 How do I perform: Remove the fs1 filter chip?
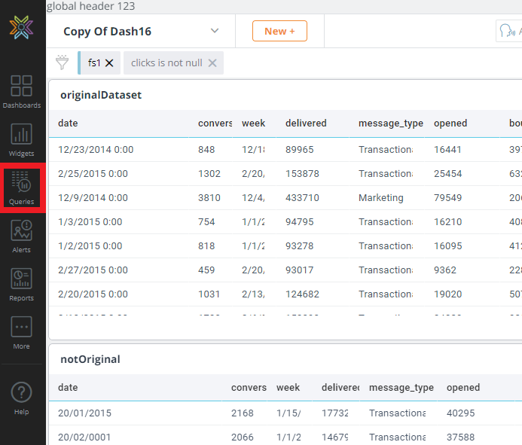pos(109,63)
